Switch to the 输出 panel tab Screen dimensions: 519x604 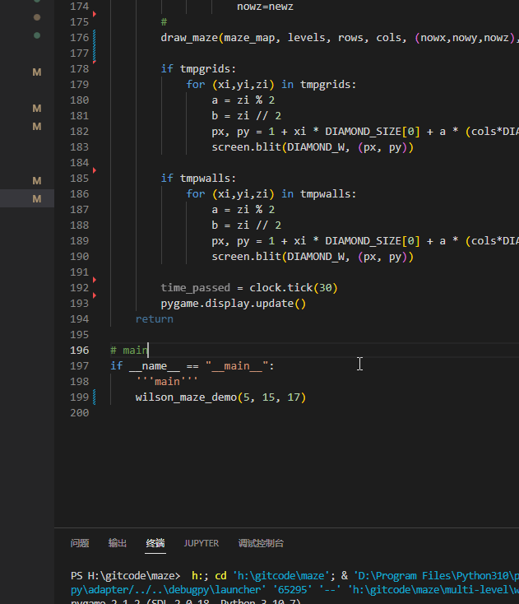coord(118,543)
